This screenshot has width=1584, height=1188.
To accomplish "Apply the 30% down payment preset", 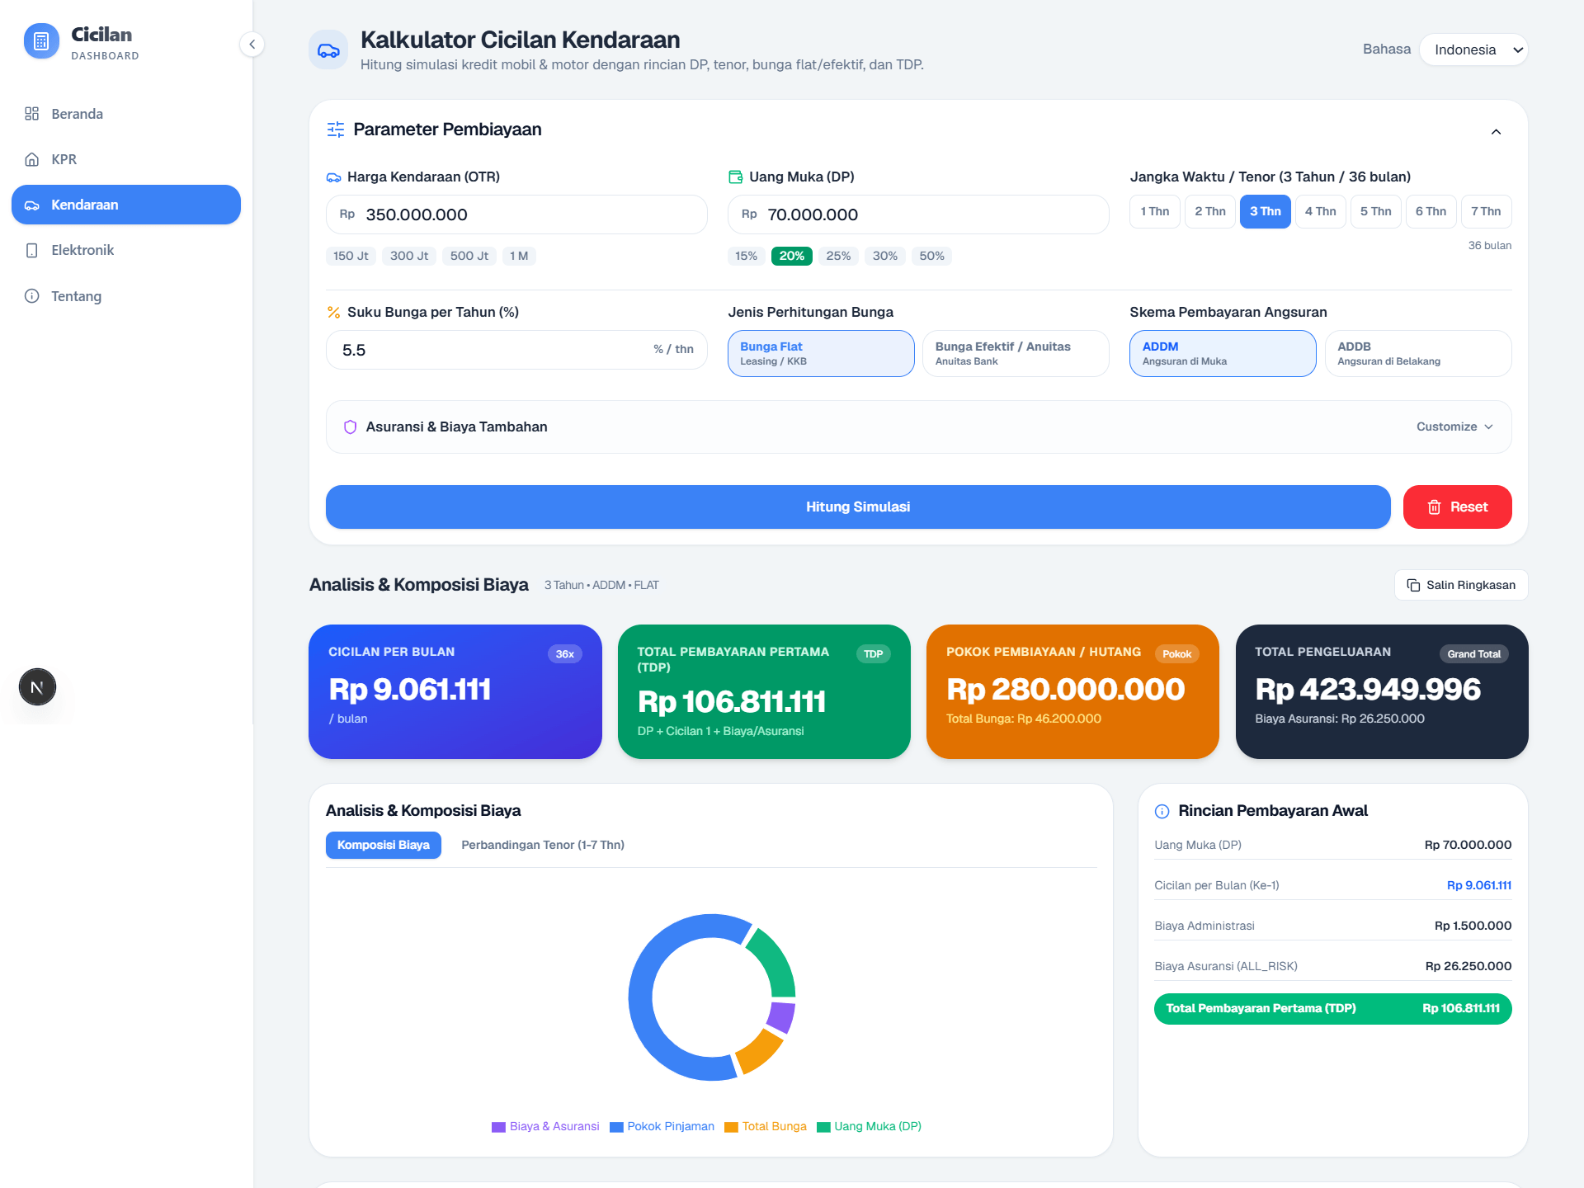I will pyautogui.click(x=884, y=256).
